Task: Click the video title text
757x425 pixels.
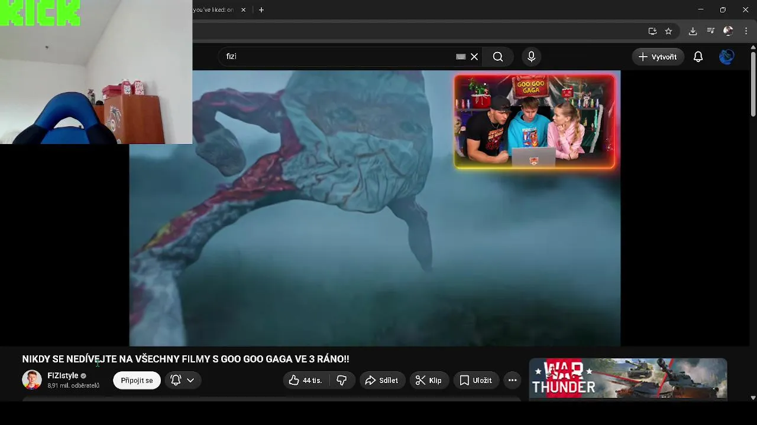Action: click(x=186, y=359)
